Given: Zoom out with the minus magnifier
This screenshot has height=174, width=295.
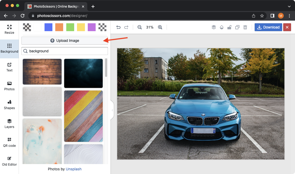Looking at the screenshot, I should 140,27.
